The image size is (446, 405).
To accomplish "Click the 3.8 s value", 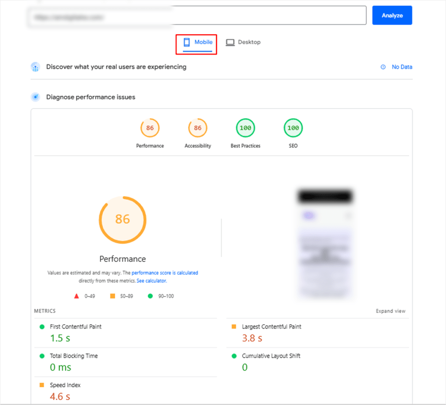I will [252, 338].
